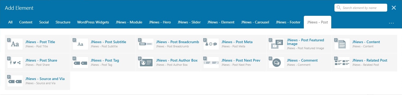Screen dimensions: 402x95
Task: Add the JNews - Comment element
Action: click(x=299, y=63)
